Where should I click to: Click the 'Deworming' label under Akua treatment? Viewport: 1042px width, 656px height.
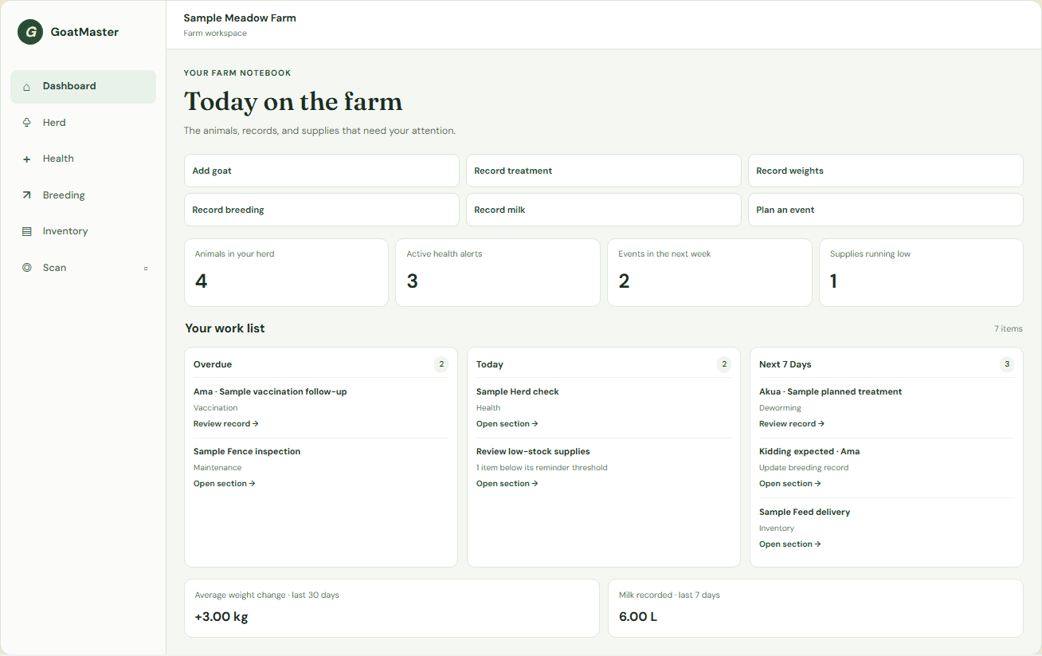pyautogui.click(x=780, y=408)
